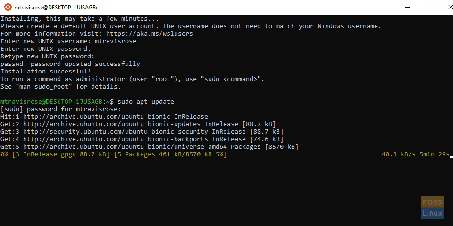Click the bionic/universe amd64 Packages line
Image resolution: width=453 pixels, height=226 pixels.
(x=150, y=147)
